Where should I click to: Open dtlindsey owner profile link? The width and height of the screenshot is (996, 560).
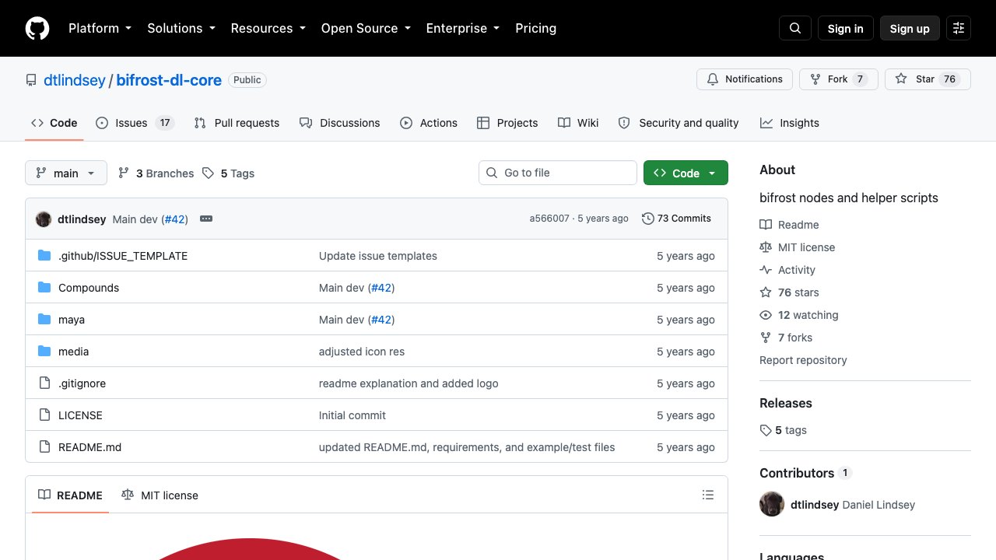tap(74, 80)
